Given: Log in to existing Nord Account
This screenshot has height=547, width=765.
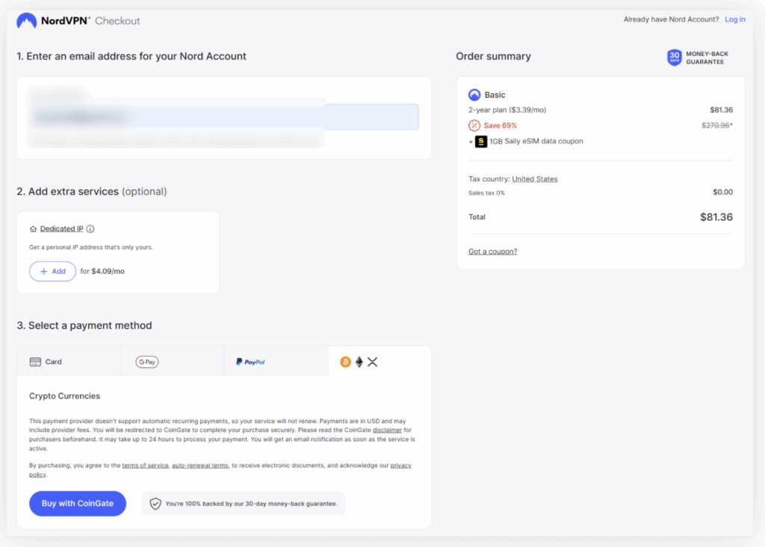Looking at the screenshot, I should [735, 19].
